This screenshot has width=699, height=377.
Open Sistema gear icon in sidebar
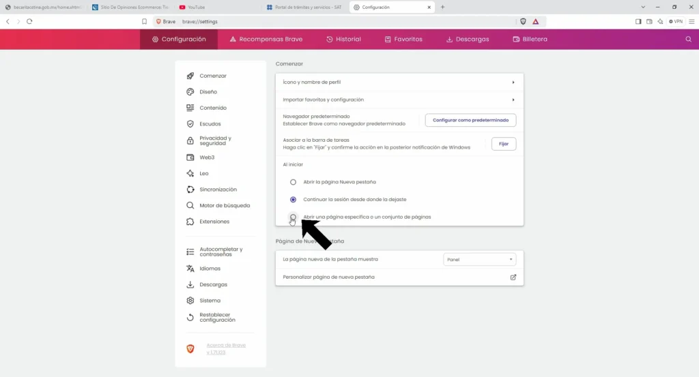tap(190, 301)
